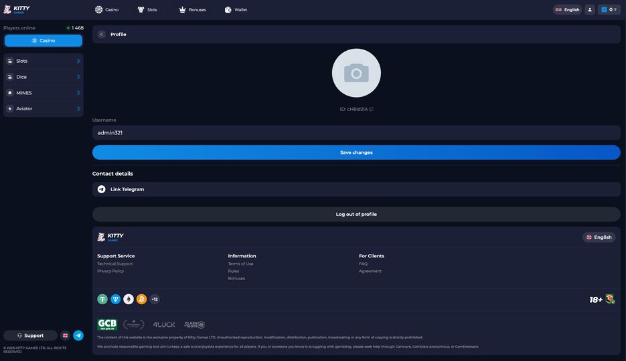Click the Players online count 1 468
626x361 pixels.
pos(76,28)
